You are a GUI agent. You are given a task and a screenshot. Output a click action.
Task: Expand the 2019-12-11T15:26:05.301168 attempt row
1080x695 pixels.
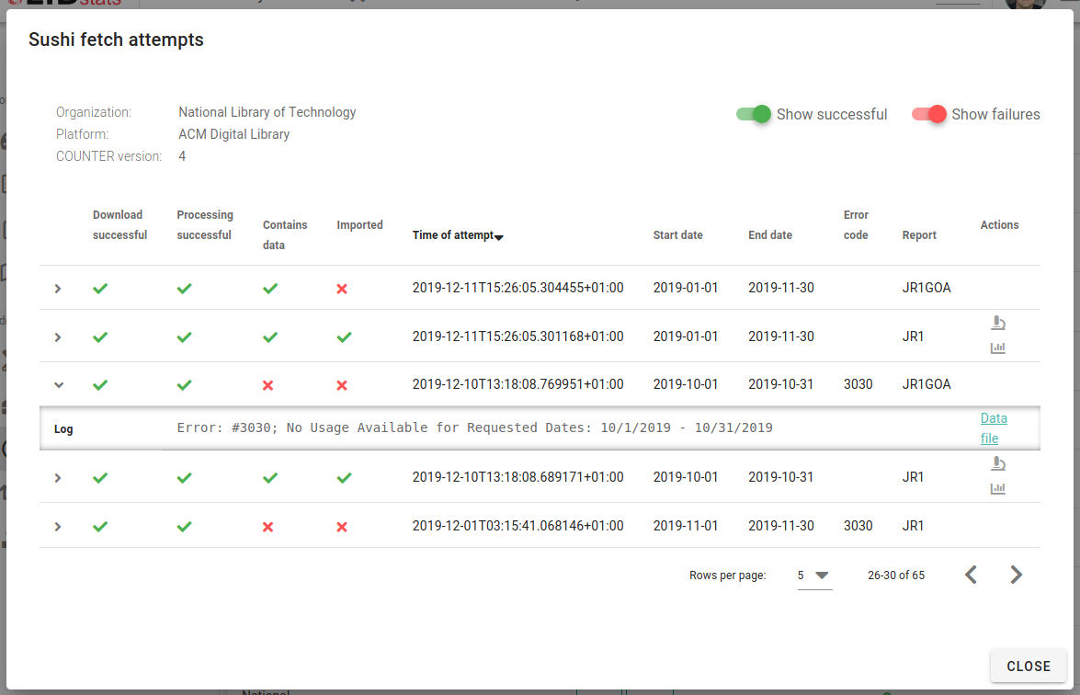58,336
